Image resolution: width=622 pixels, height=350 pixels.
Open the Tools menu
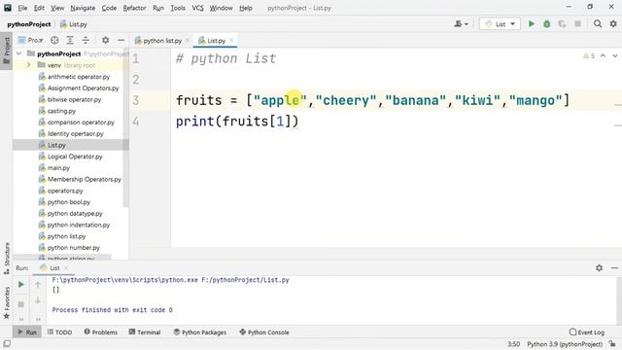point(178,8)
